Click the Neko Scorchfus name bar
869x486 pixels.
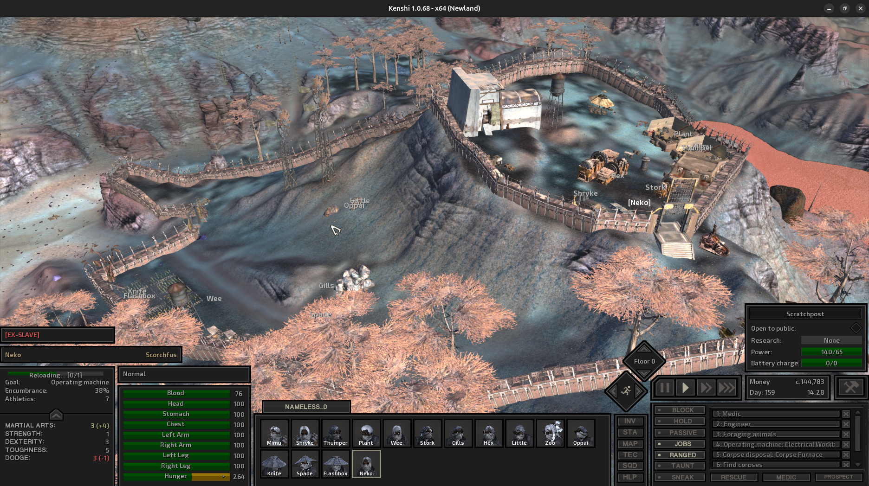(91, 355)
